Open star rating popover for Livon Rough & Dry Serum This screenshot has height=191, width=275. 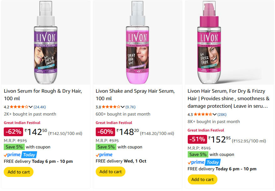21,107
